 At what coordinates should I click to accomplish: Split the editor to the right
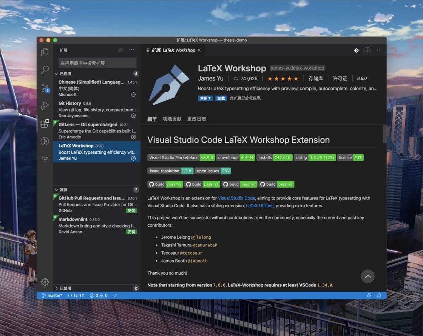tap(367, 50)
